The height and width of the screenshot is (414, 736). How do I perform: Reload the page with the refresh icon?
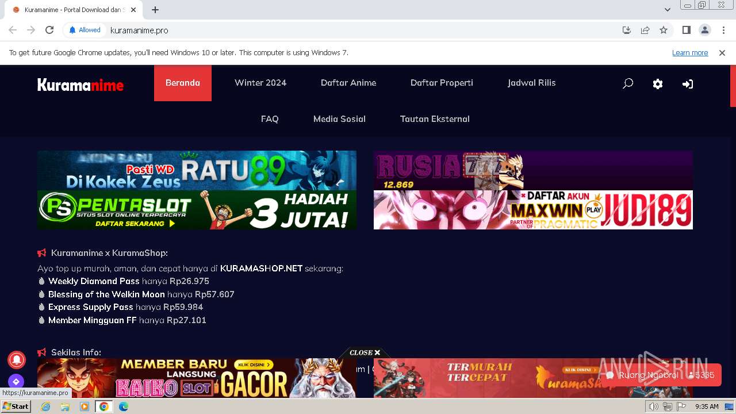(x=49, y=30)
